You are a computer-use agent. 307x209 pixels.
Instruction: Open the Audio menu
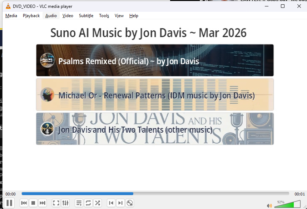pyautogui.click(x=51, y=16)
